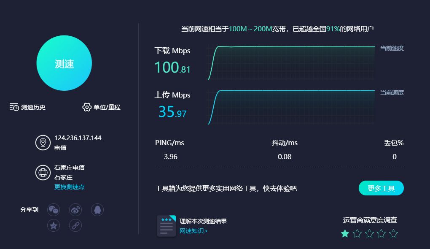Image resolution: width=430 pixels, height=249 pixels.
Task: Open 网速知识 link
Action: (x=193, y=231)
